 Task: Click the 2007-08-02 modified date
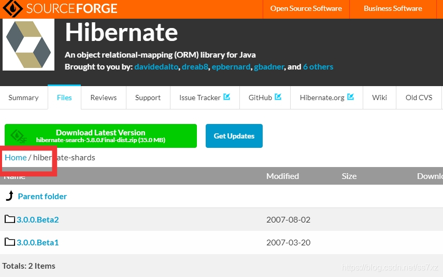coord(288,219)
